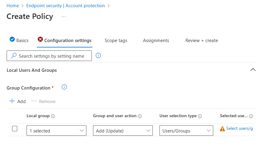Viewport: 270px width, 161px height.
Task: Click info icon for User selection type
Action: tap(200, 116)
